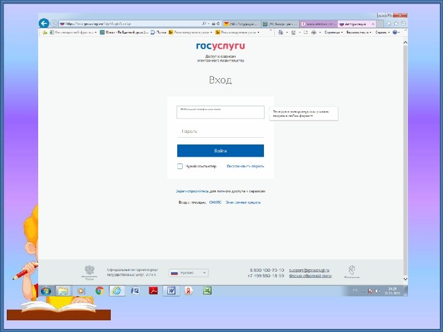The height and width of the screenshot is (332, 443).
Task: Open the Windows Start button
Action: (x=46, y=291)
